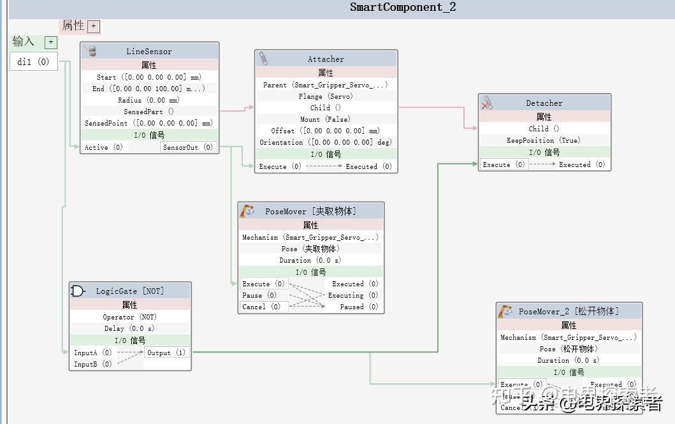Click the Attacher block title
The width and height of the screenshot is (675, 424).
coord(326,59)
